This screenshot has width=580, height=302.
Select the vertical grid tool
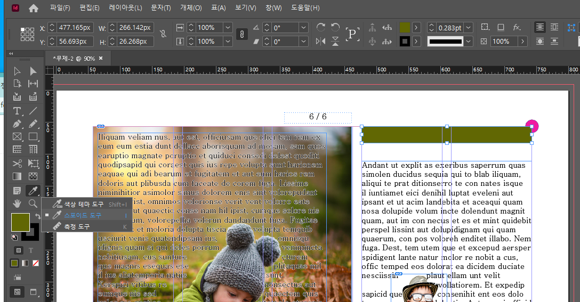pos(33,149)
